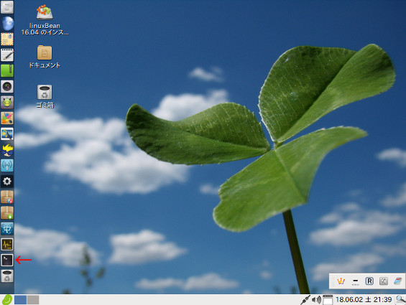The width and height of the screenshot is (406, 305).
Task: Open the camera lens application in dock
Action: pos(7,86)
